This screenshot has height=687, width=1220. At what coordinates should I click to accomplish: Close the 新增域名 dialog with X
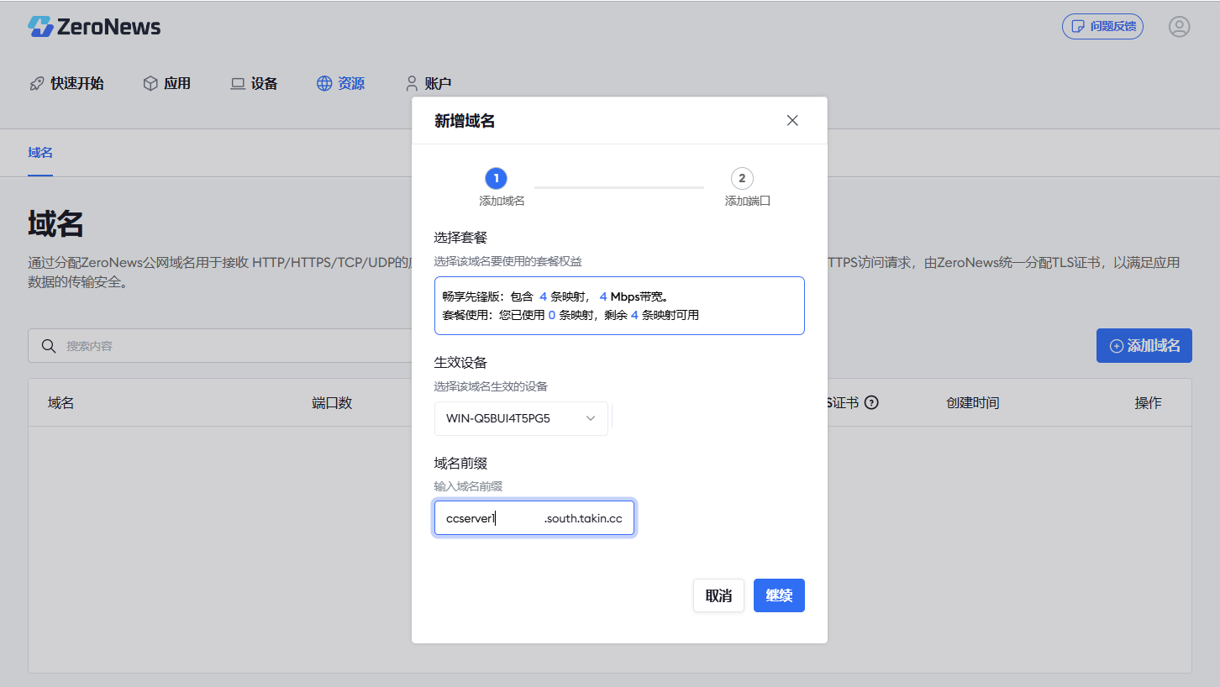792,120
